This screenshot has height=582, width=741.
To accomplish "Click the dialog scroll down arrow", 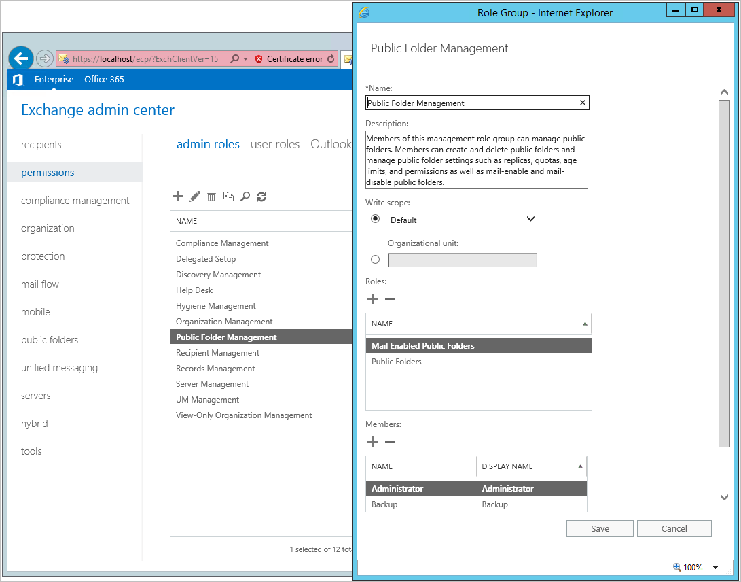I will pyautogui.click(x=724, y=497).
